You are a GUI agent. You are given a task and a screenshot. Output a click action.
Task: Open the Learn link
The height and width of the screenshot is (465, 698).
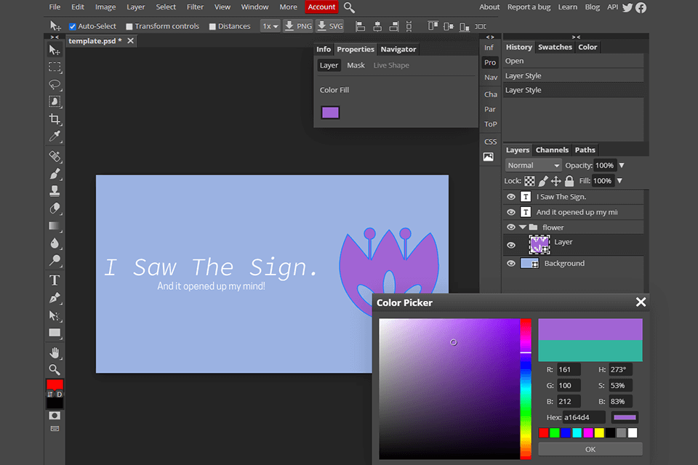point(568,7)
